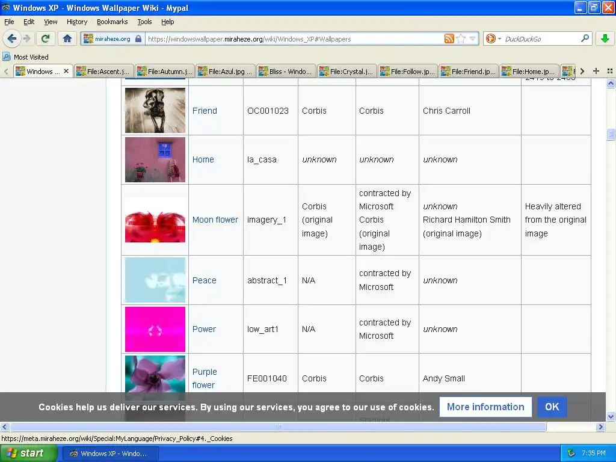Image resolution: width=616 pixels, height=462 pixels.
Task: Click the miraheze.org site identity badge
Action: 112,39
